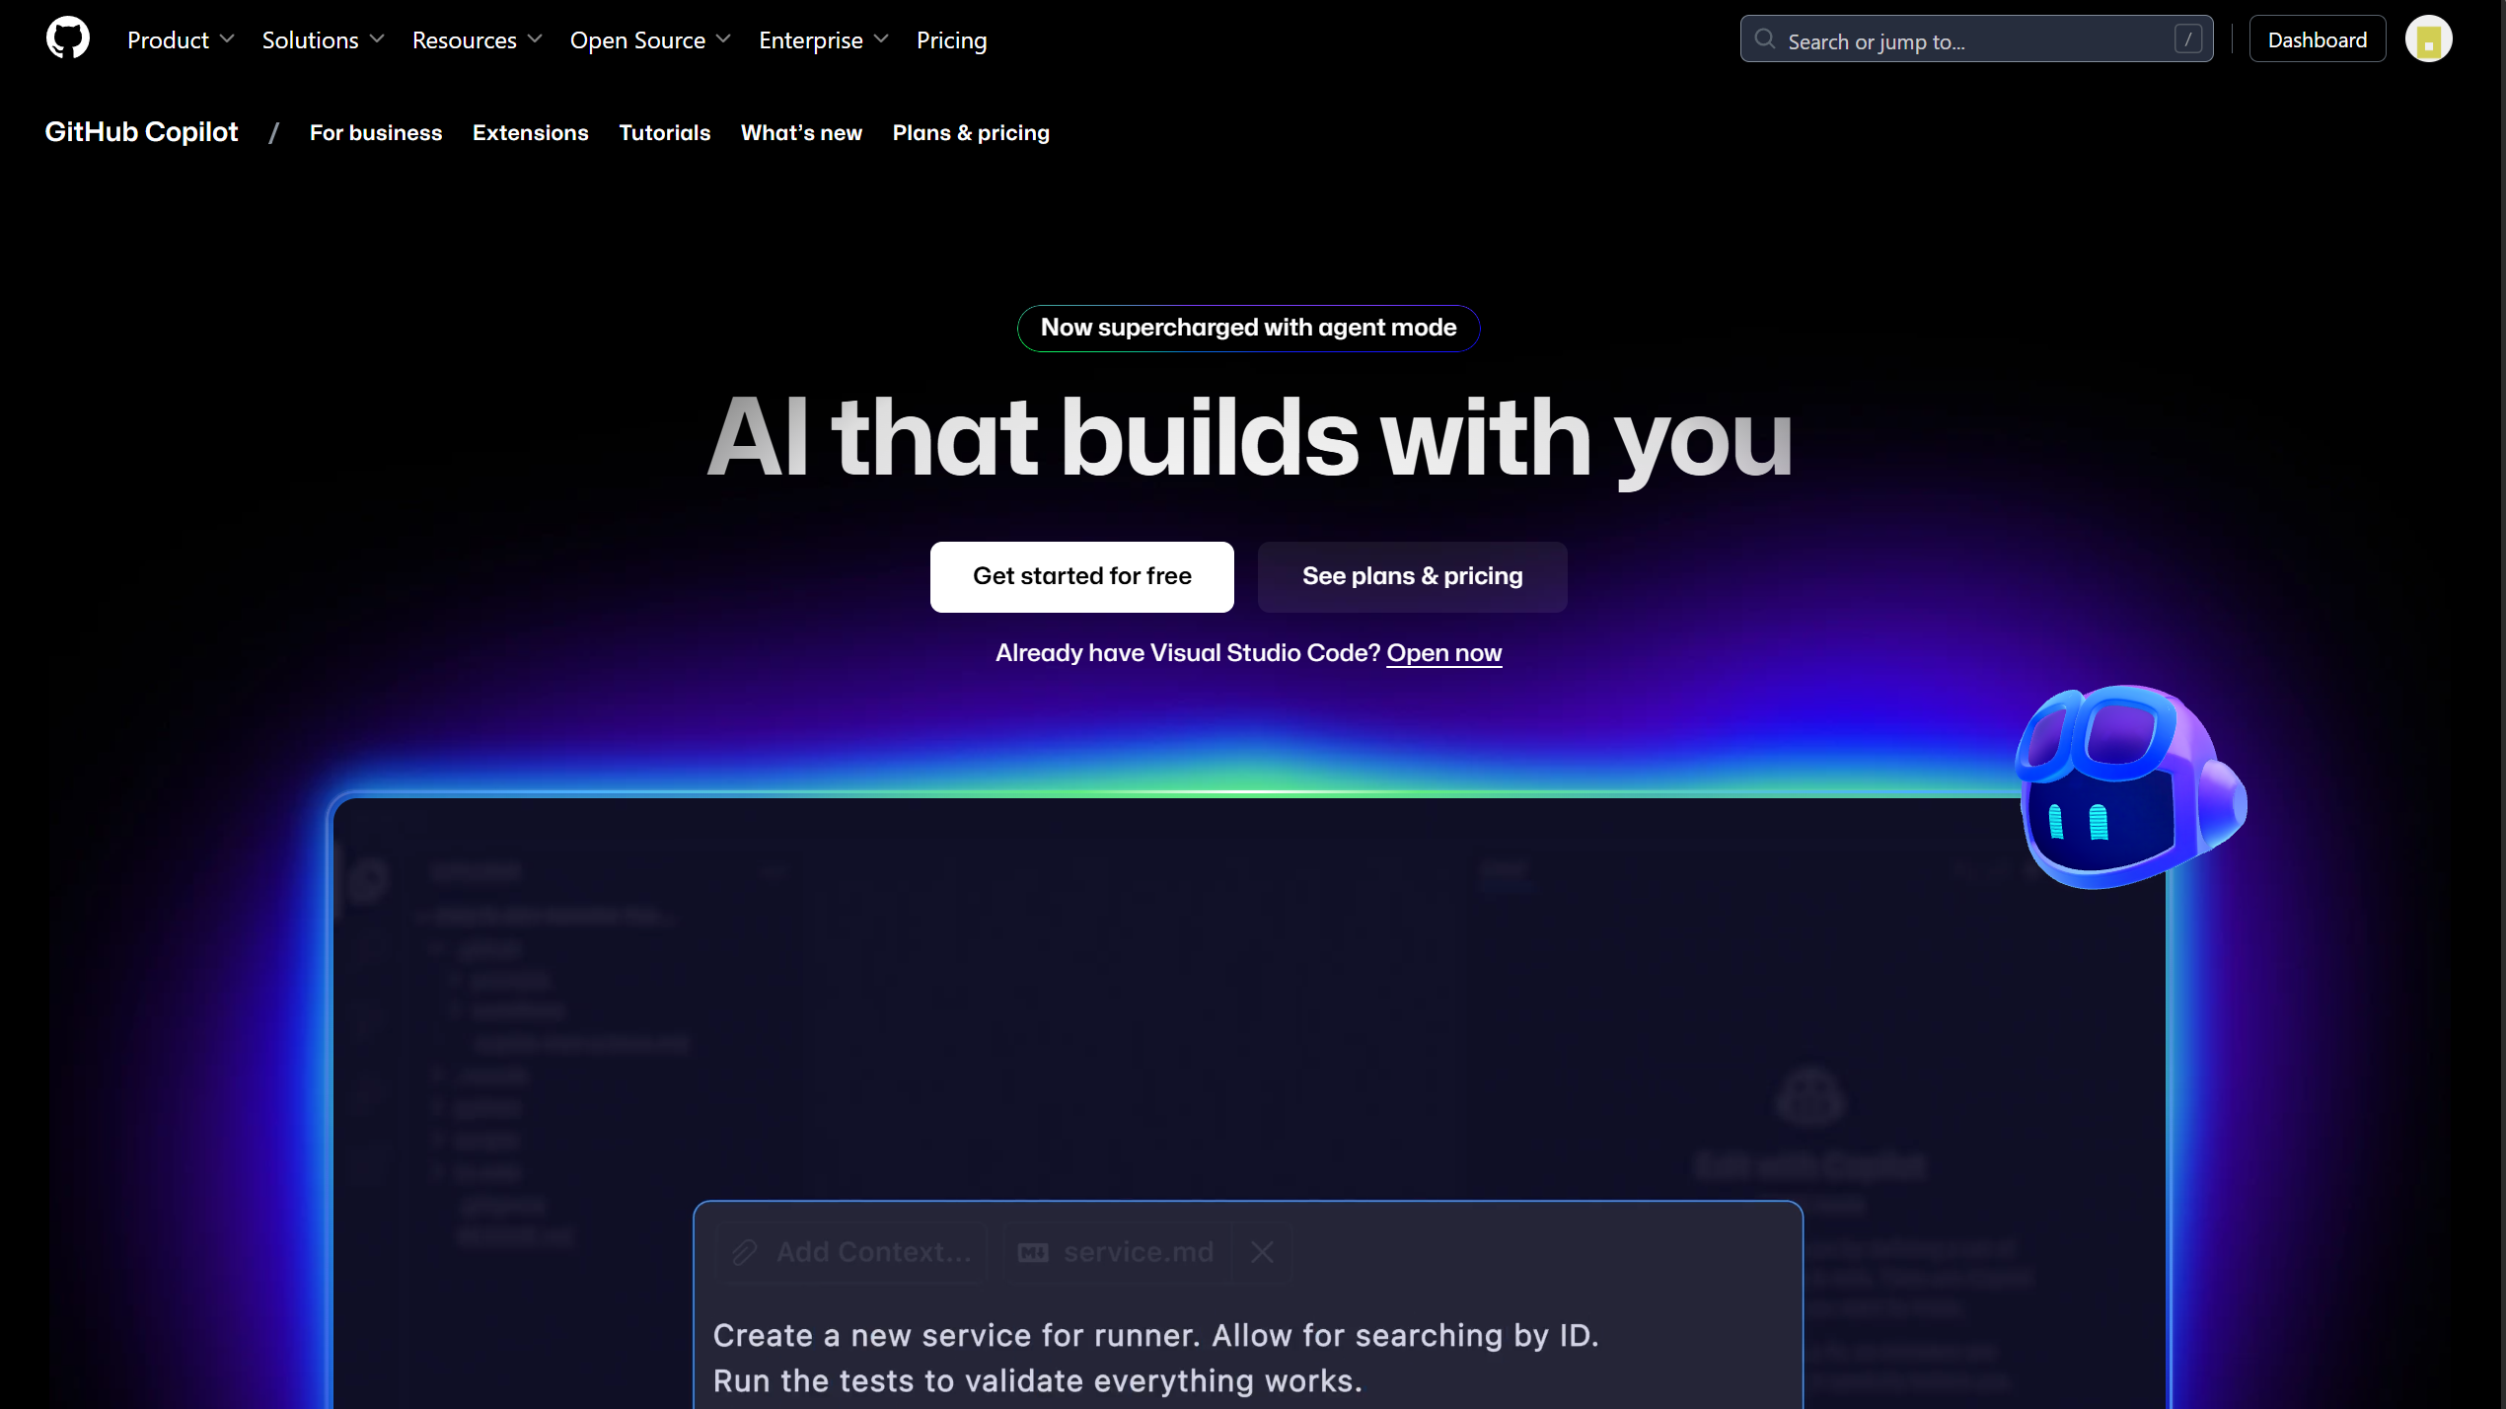Open the What's new tab
Viewport: 2506px width, 1409px height.
[x=801, y=133]
